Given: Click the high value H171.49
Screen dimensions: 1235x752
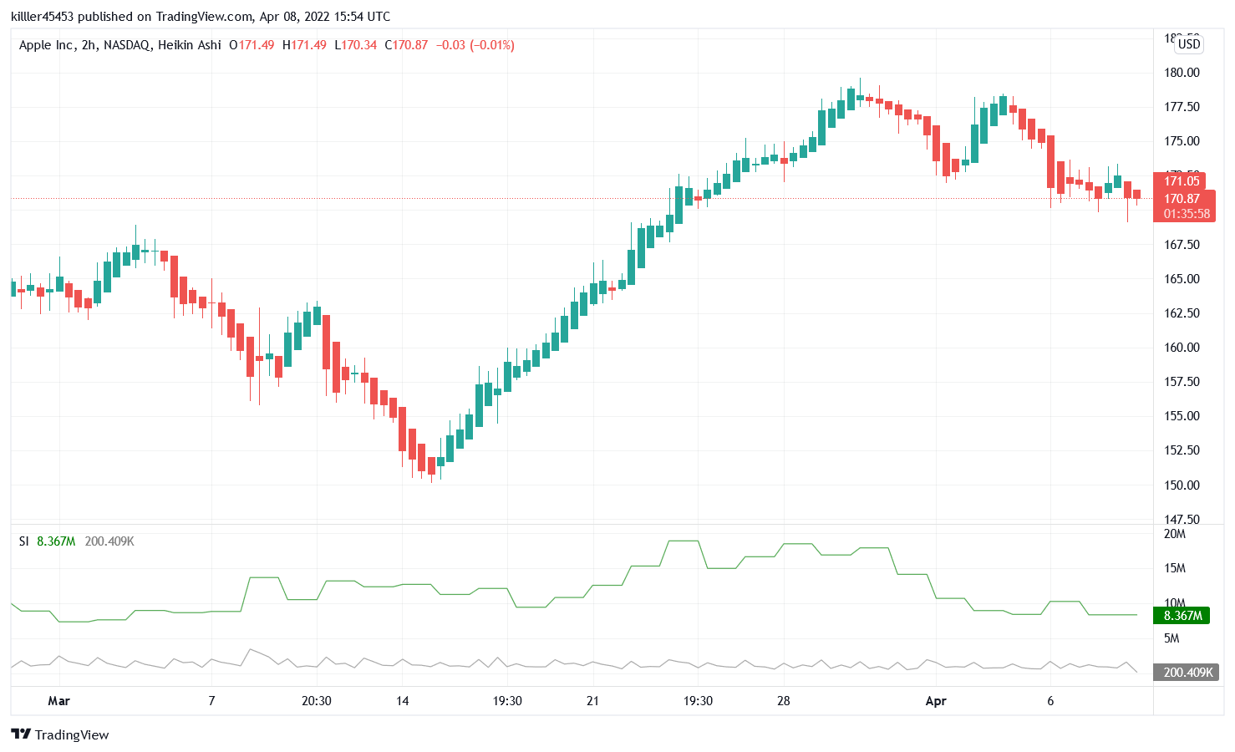Looking at the screenshot, I should [x=304, y=45].
